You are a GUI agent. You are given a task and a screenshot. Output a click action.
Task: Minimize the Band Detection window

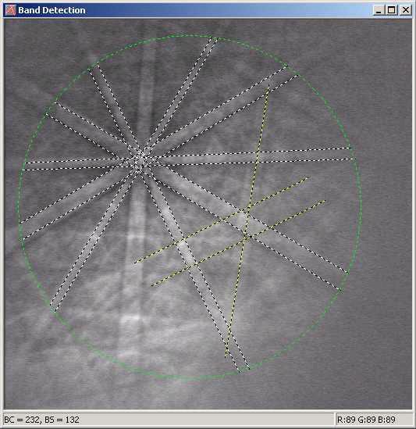pyautogui.click(x=379, y=10)
